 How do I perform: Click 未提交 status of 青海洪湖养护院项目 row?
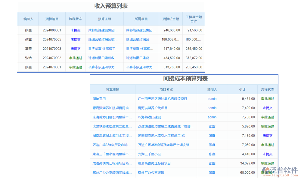[x=268, y=108]
